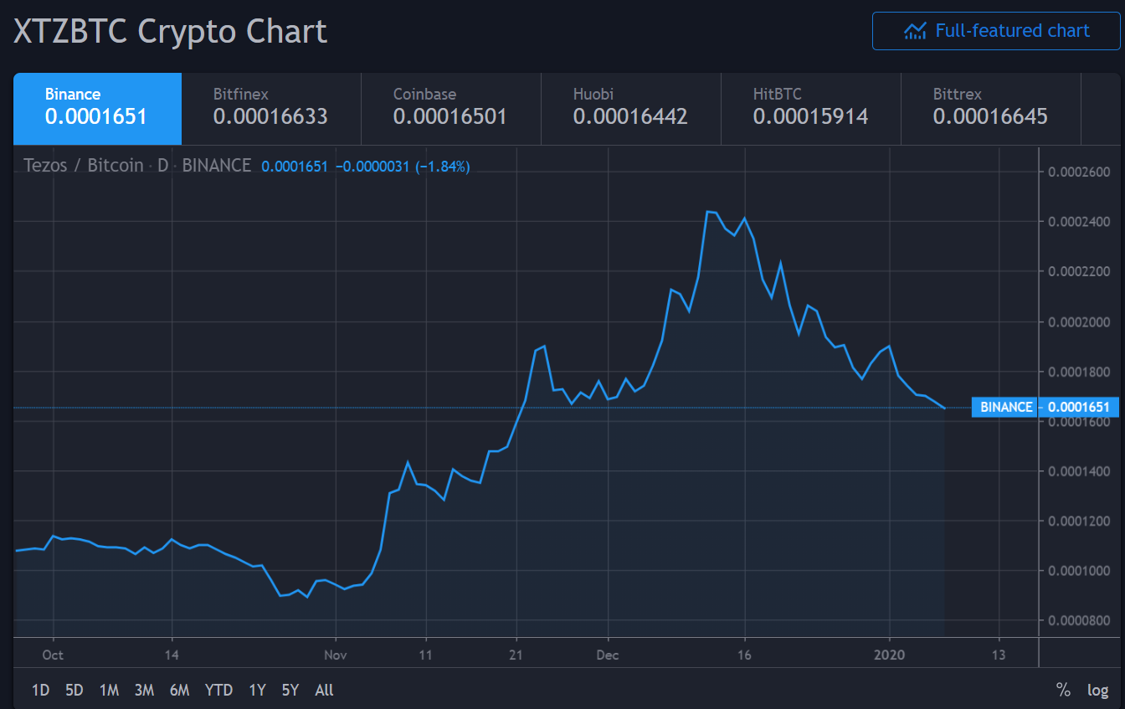
Task: Click the 0.0002200 price axis label
Action: (x=1079, y=271)
